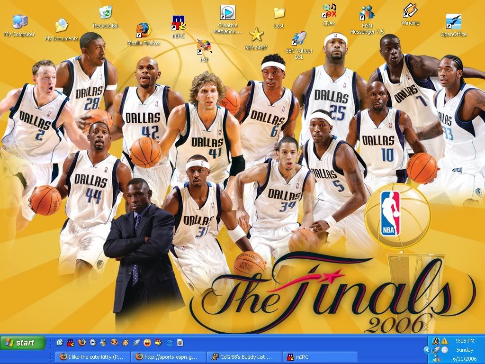Select the Lost folder on the desktop
This screenshot has height=364, width=485.
tap(279, 18)
